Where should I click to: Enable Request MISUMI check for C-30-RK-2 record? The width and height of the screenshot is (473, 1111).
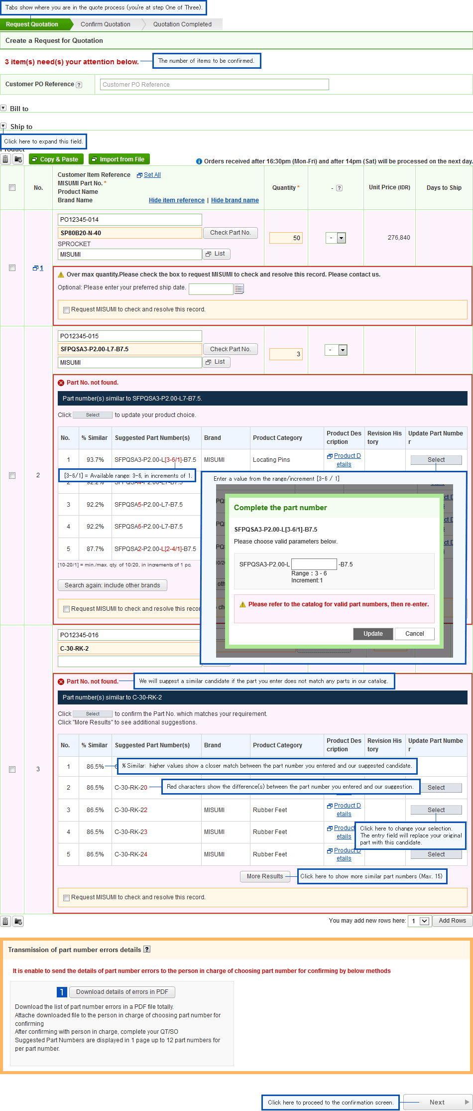(x=66, y=898)
